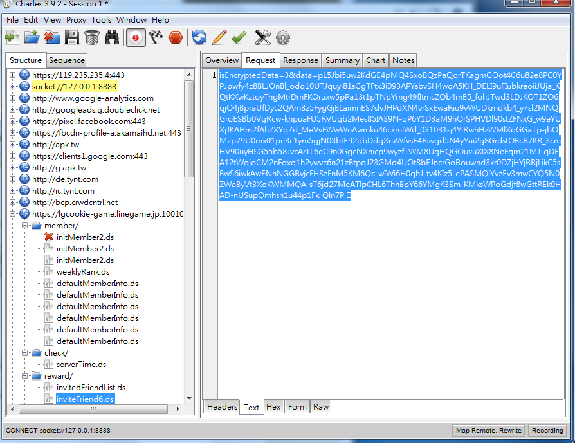Click the Repeat request blue arrows icon

[199, 38]
